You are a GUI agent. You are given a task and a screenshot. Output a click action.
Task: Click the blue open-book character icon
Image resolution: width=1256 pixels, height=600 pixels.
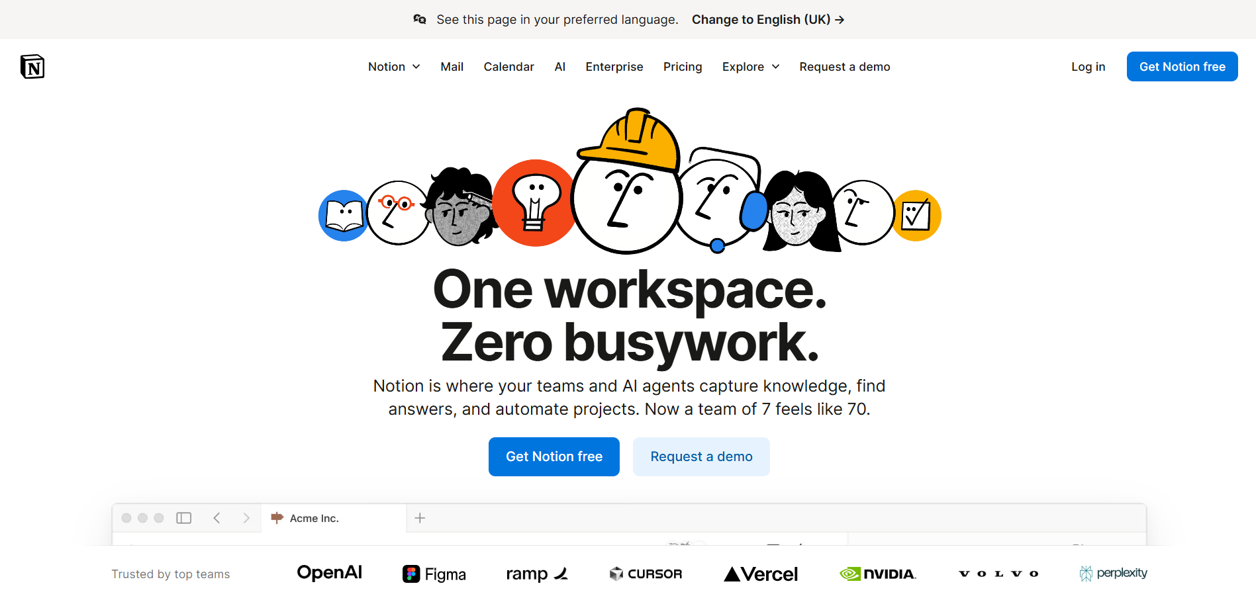tap(344, 216)
